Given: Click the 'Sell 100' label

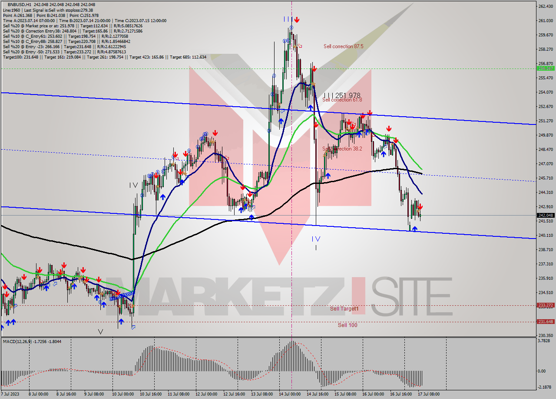Looking at the screenshot, I should tap(347, 325).
